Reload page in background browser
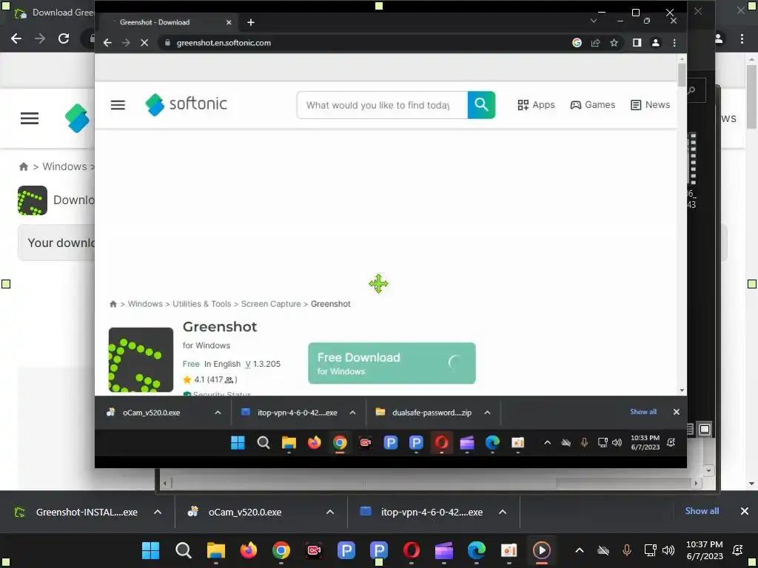Viewport: 758px width, 568px height. pyautogui.click(x=64, y=38)
